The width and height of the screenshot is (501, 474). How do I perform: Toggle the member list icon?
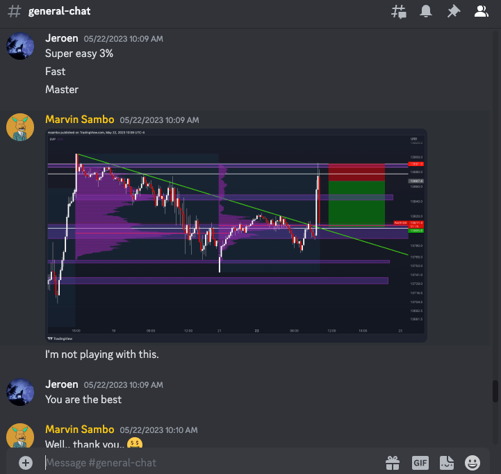click(481, 12)
